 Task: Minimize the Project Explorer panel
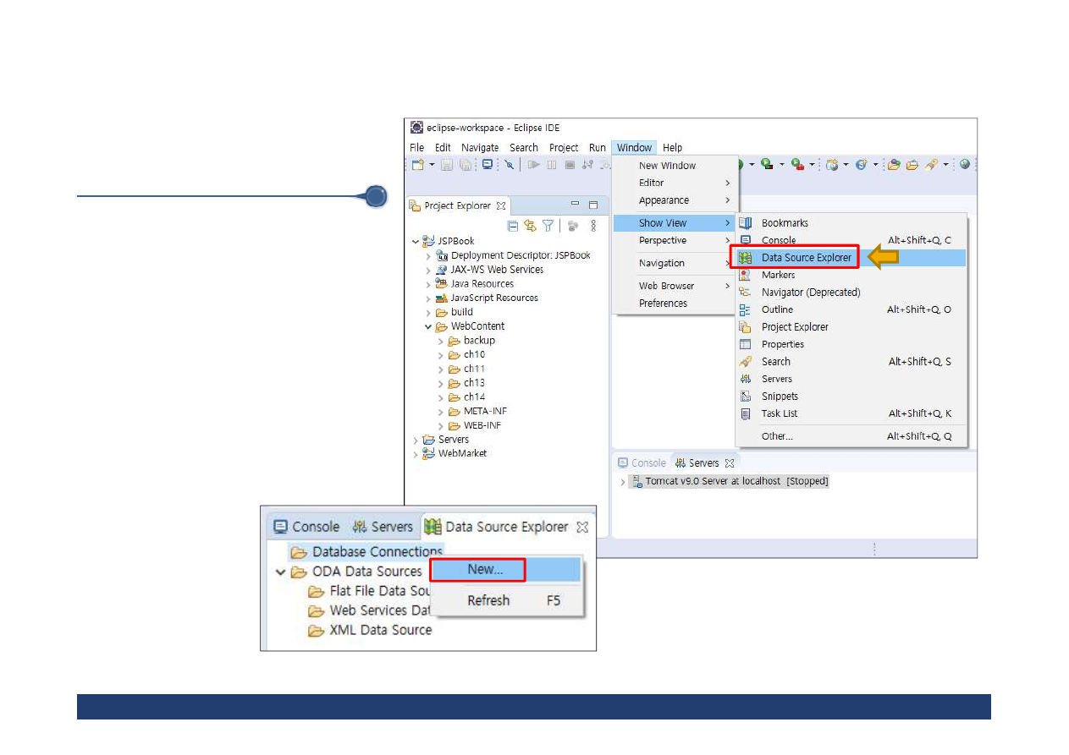575,205
